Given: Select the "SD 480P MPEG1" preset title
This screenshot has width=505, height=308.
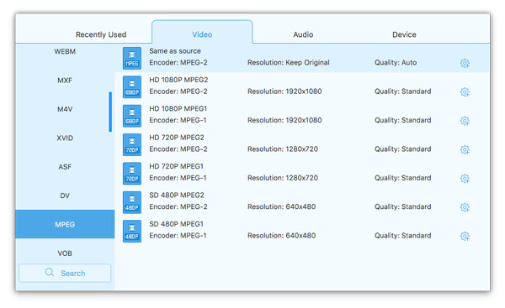Looking at the screenshot, I should tap(176, 224).
